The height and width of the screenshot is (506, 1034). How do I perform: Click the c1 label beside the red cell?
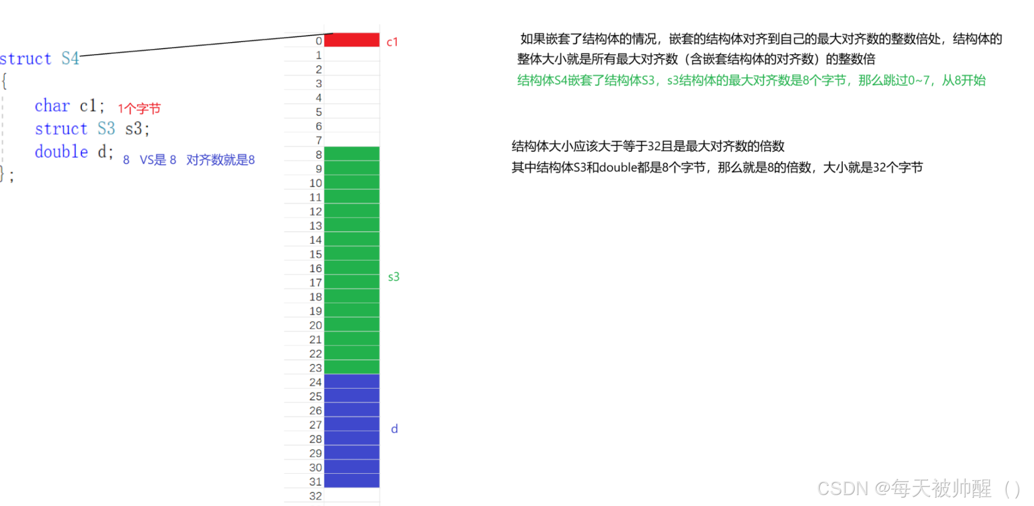392,42
